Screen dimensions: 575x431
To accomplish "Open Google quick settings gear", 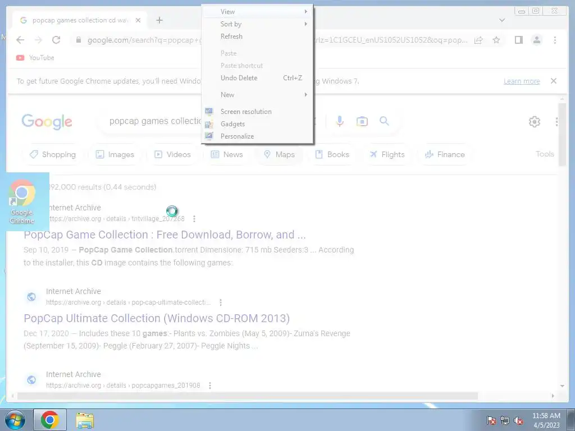I will 535,122.
